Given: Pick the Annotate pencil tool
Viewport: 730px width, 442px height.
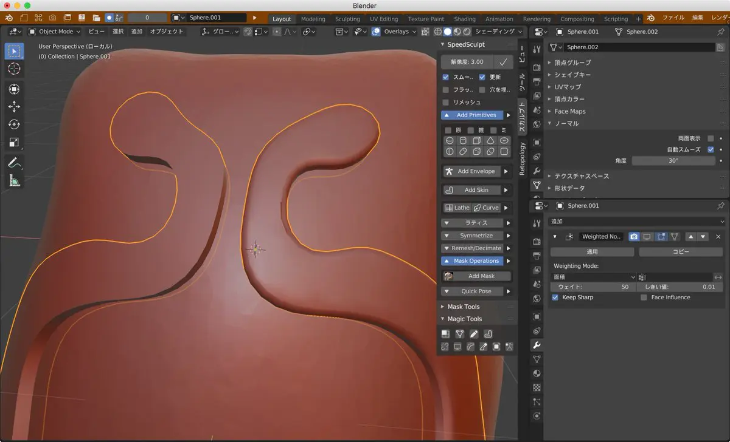Looking at the screenshot, I should point(14,163).
